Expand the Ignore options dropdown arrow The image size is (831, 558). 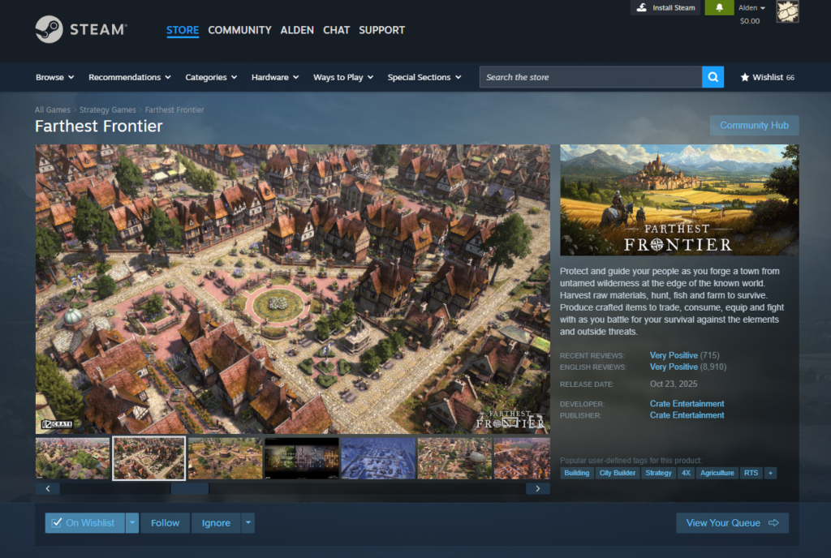click(248, 523)
